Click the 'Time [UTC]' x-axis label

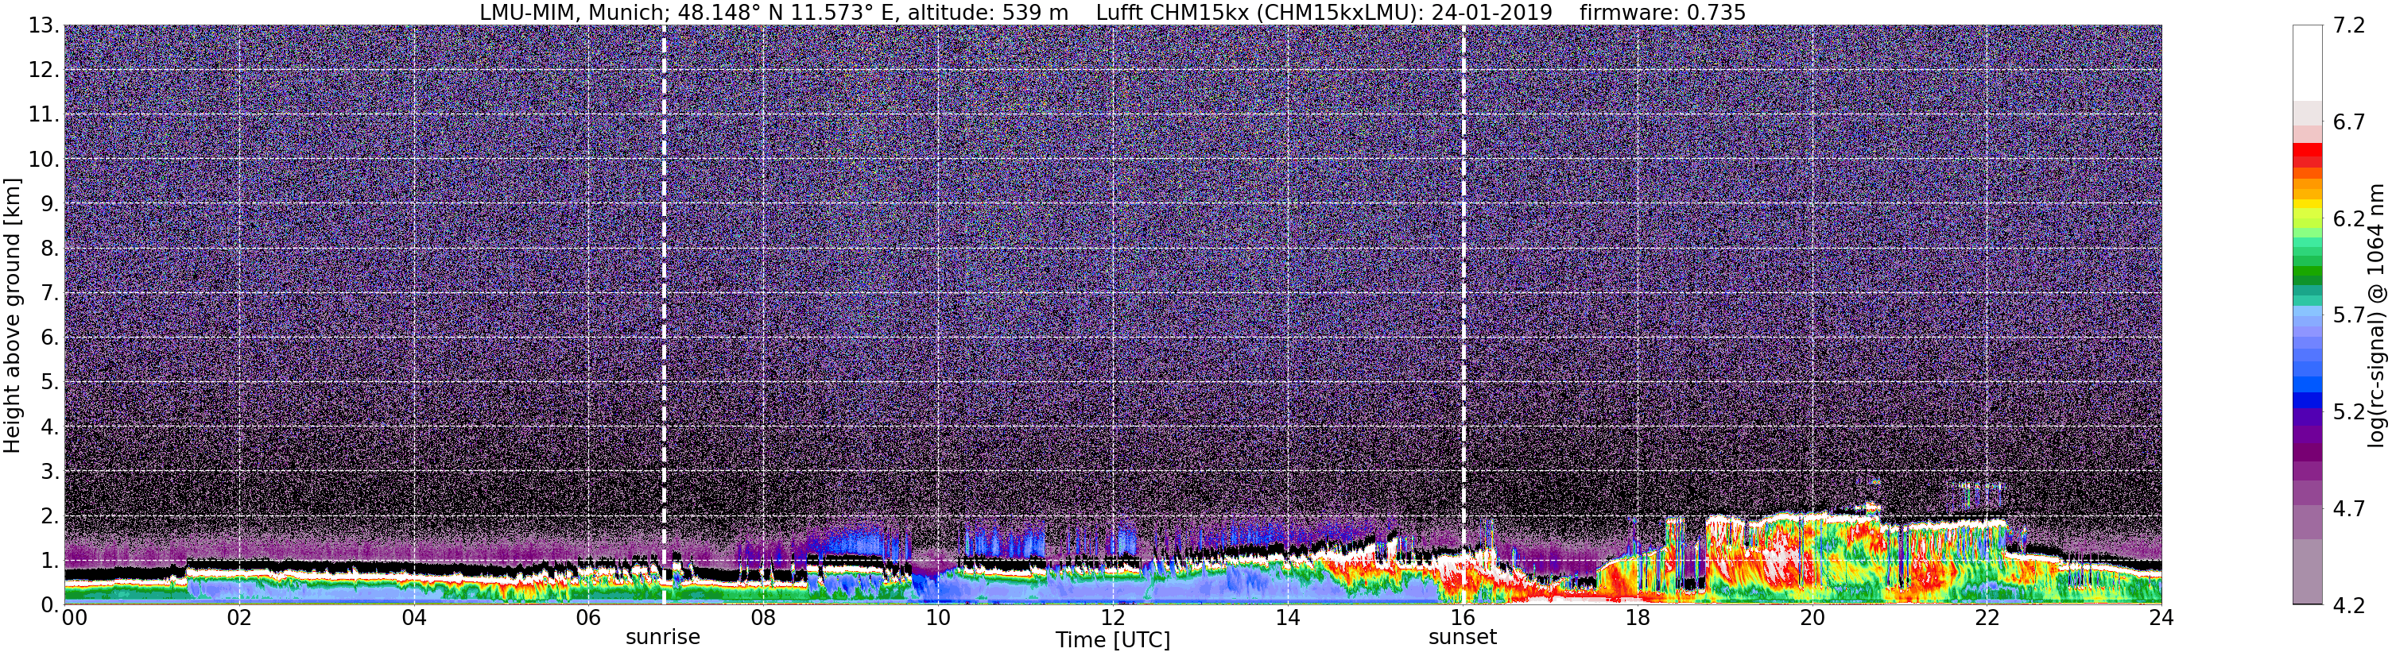coord(1112,640)
